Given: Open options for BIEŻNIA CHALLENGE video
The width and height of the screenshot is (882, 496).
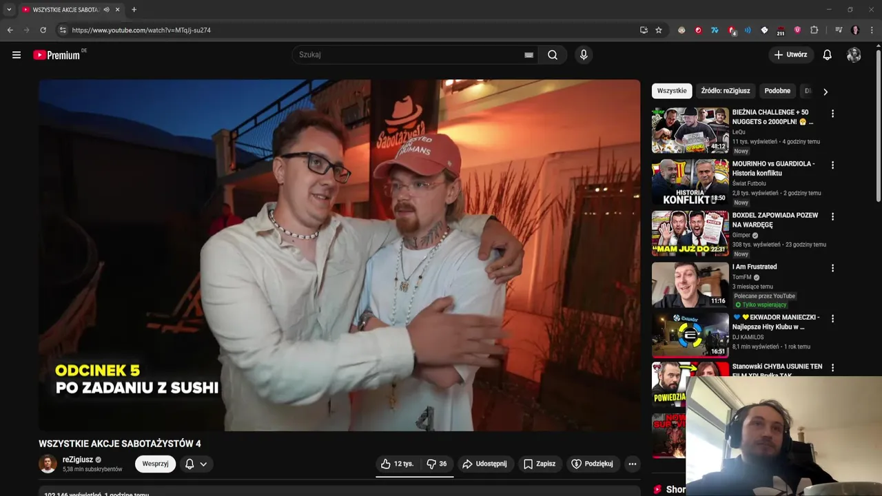Looking at the screenshot, I should (832, 114).
